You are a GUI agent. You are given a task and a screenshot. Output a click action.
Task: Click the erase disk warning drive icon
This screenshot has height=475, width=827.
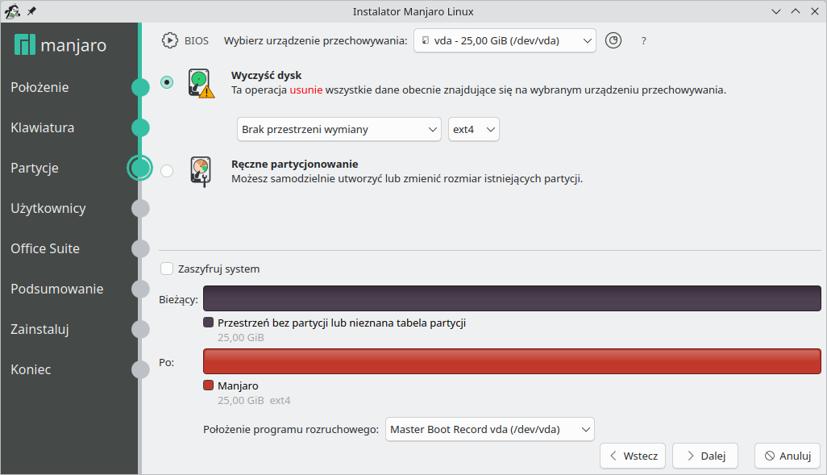pyautogui.click(x=201, y=83)
